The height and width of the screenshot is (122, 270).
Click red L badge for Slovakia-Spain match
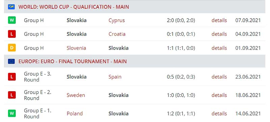point(12,77)
